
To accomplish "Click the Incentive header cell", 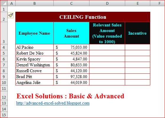I will [x=138, y=33].
